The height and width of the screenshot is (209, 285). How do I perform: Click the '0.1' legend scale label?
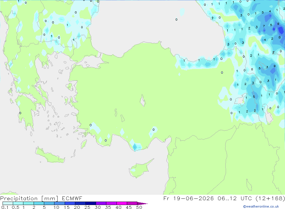click(5, 207)
